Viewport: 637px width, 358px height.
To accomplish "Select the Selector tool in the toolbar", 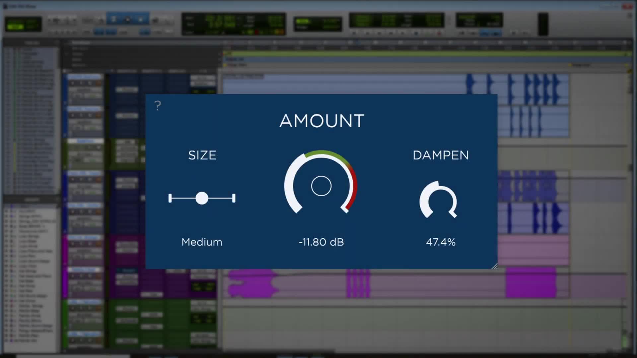I will coord(127,19).
